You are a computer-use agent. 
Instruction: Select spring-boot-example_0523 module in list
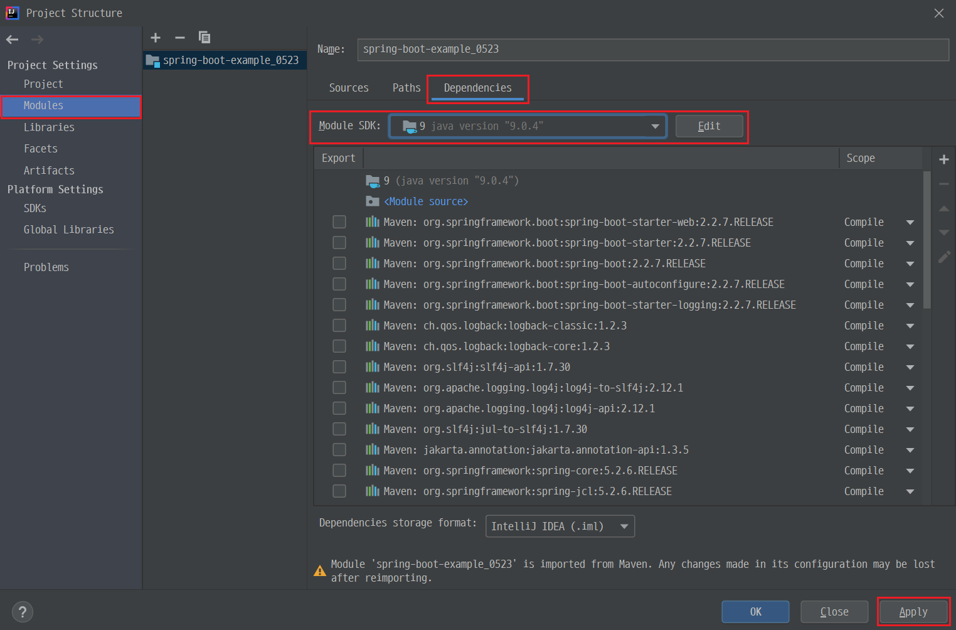225,60
